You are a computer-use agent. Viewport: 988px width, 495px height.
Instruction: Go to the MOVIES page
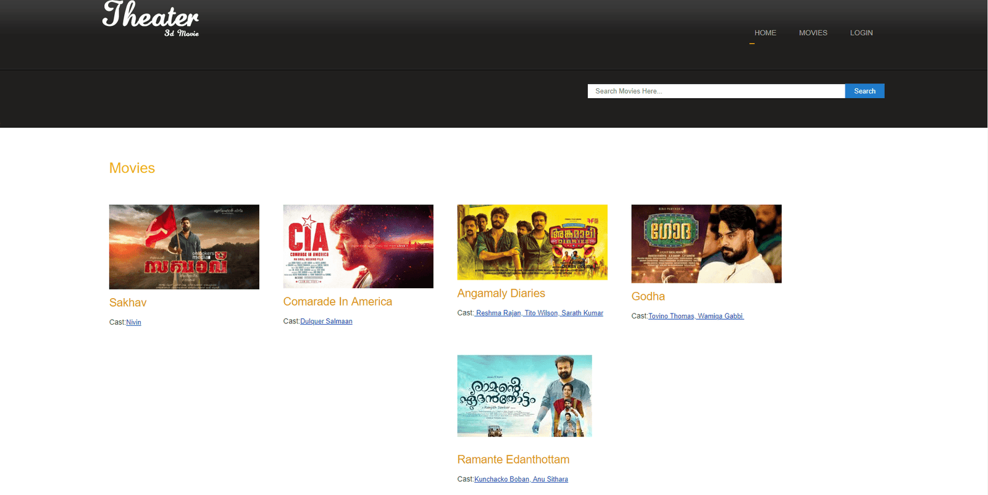813,33
